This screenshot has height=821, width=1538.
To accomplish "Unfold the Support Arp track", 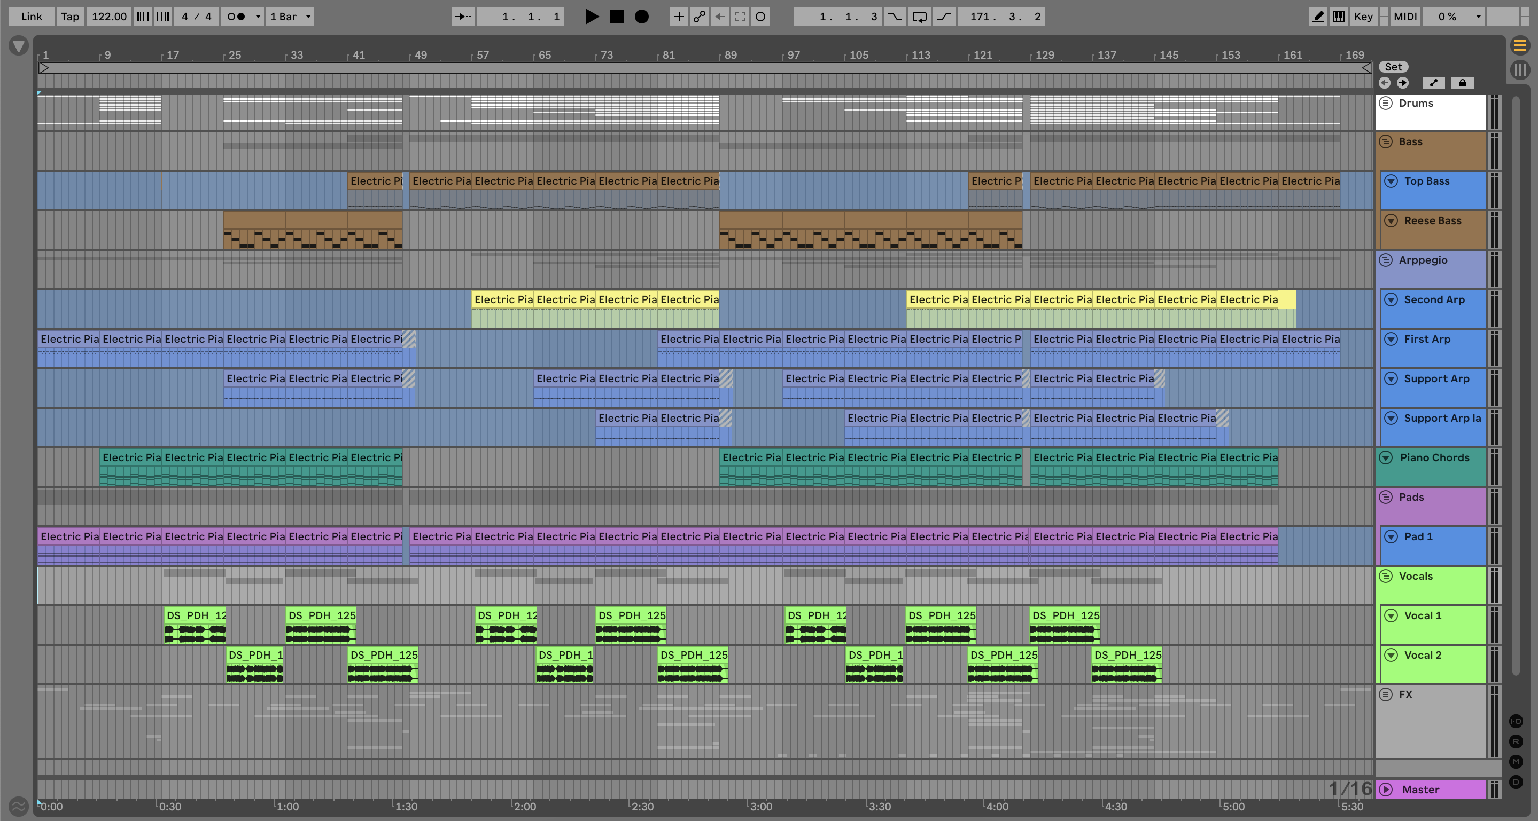I will pyautogui.click(x=1391, y=378).
